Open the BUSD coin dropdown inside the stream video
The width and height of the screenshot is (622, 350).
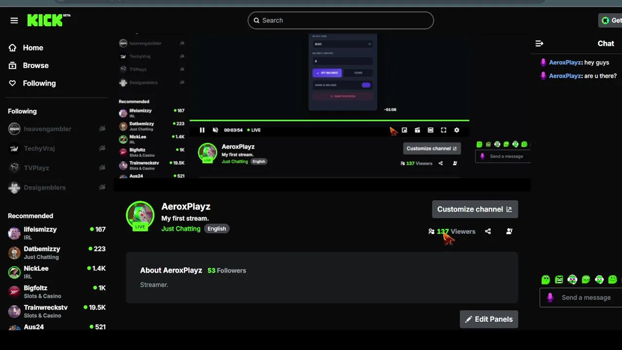coord(343,44)
